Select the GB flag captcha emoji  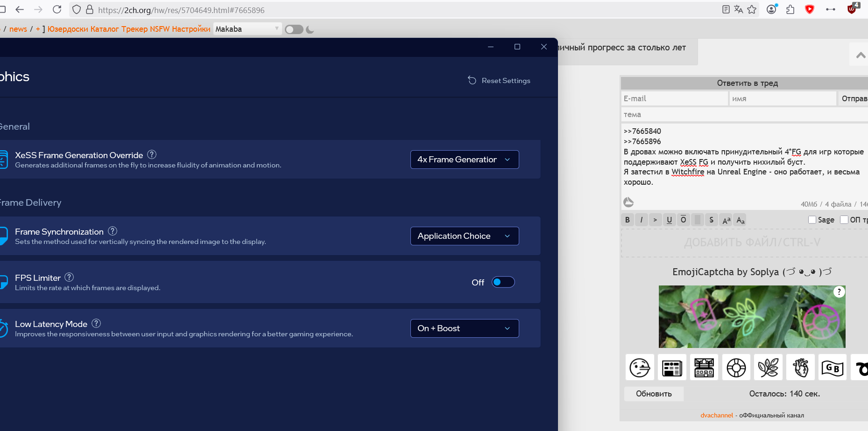pos(833,368)
